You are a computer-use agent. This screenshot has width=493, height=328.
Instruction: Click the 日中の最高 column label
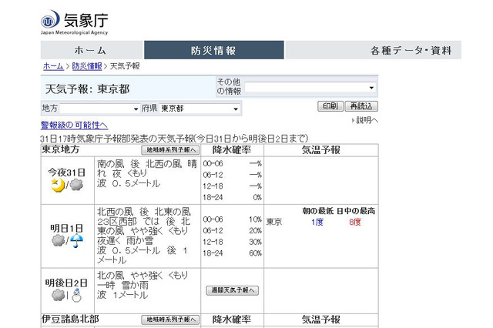click(x=356, y=211)
